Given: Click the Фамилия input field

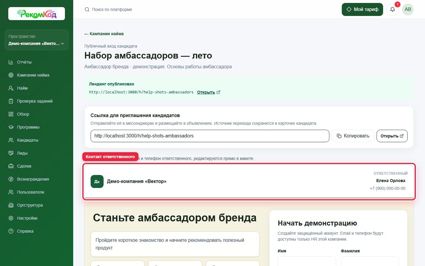Looking at the screenshot, I should coord(370,261).
